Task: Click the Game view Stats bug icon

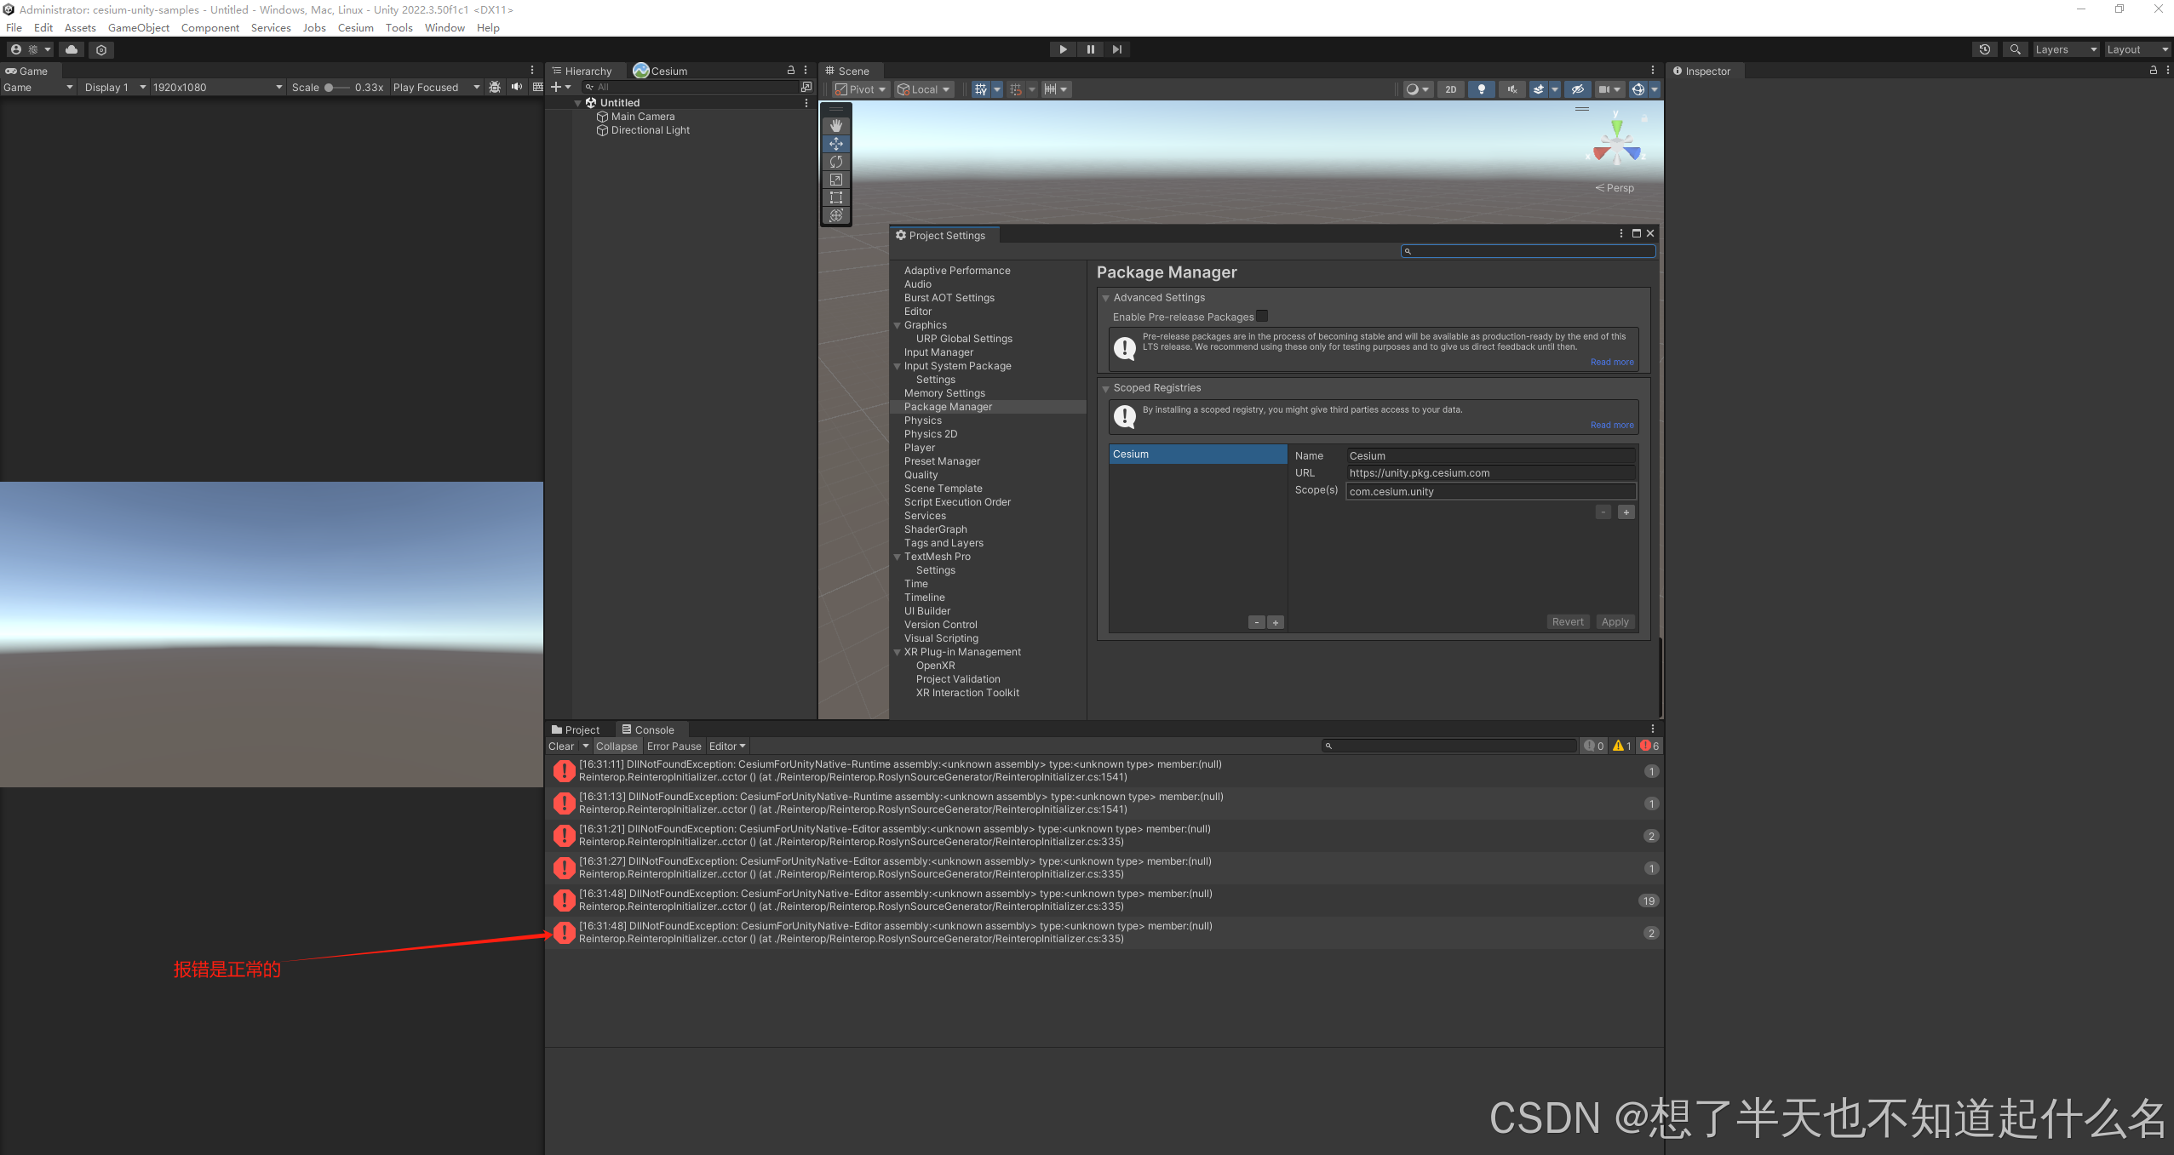Action: 495,87
